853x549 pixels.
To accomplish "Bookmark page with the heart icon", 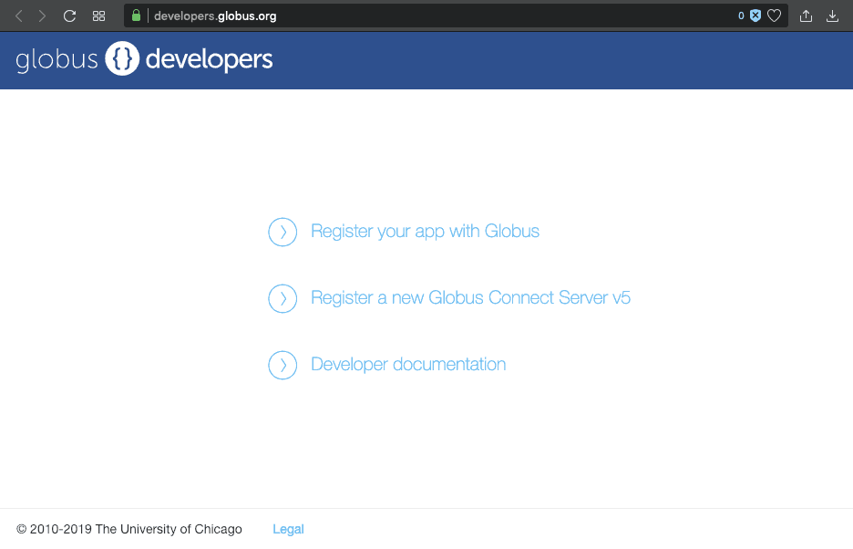I will coord(774,16).
